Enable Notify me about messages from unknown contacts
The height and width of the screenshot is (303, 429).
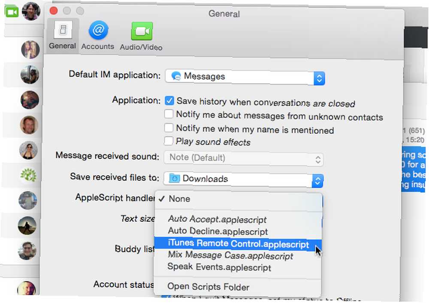click(x=169, y=114)
